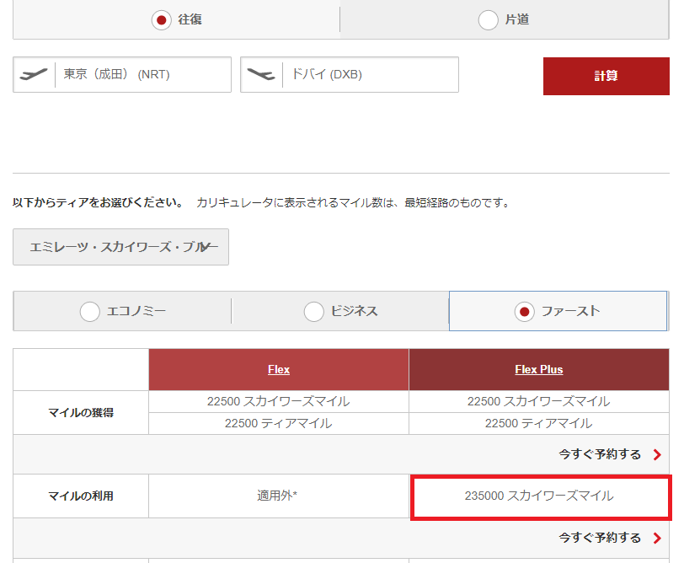The width and height of the screenshot is (684, 563).
Task: Click the マイルの利用 row header
Action: (x=81, y=496)
